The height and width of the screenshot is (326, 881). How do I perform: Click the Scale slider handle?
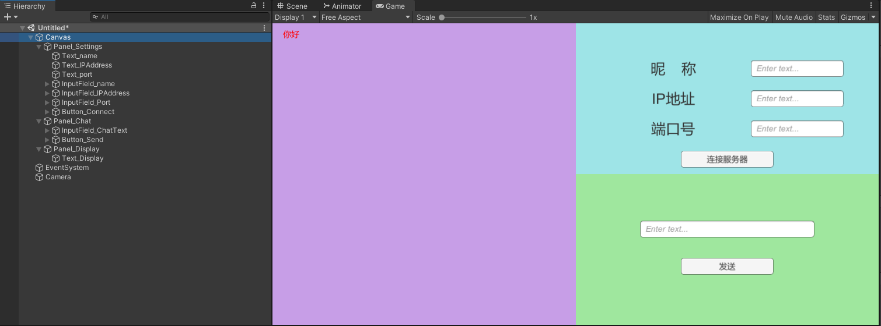click(x=442, y=17)
